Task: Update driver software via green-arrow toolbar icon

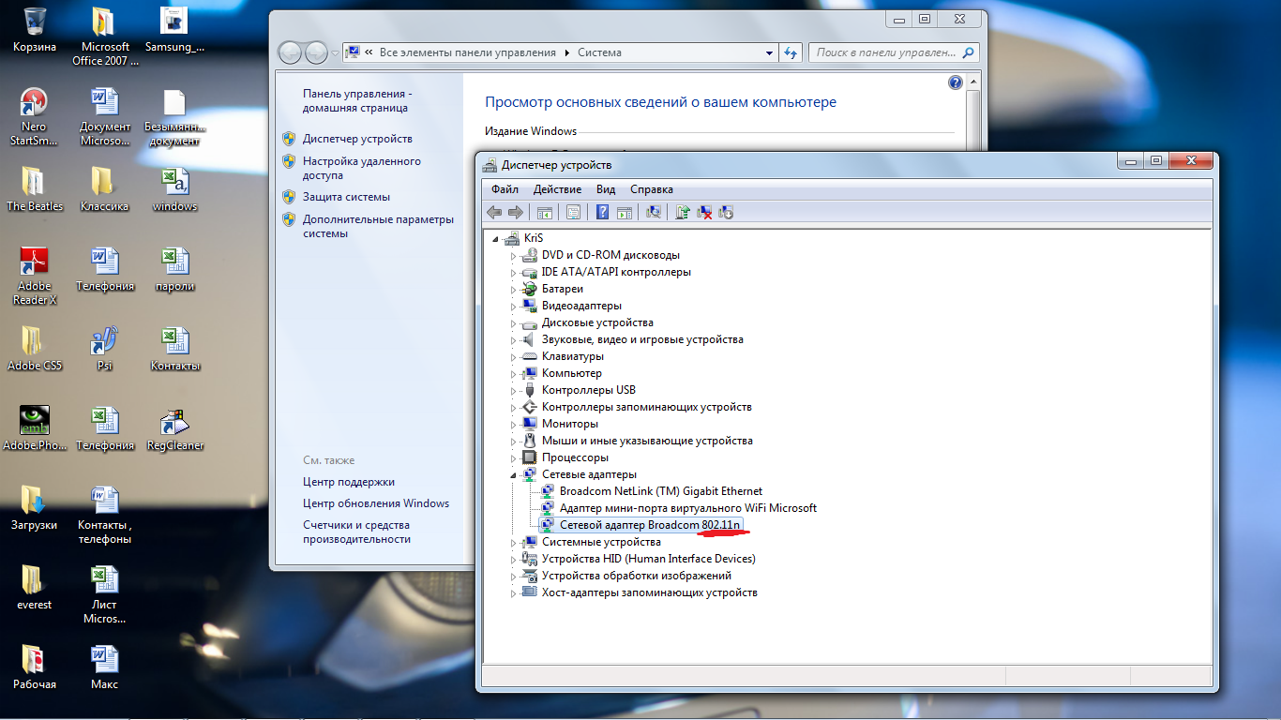Action: click(683, 213)
